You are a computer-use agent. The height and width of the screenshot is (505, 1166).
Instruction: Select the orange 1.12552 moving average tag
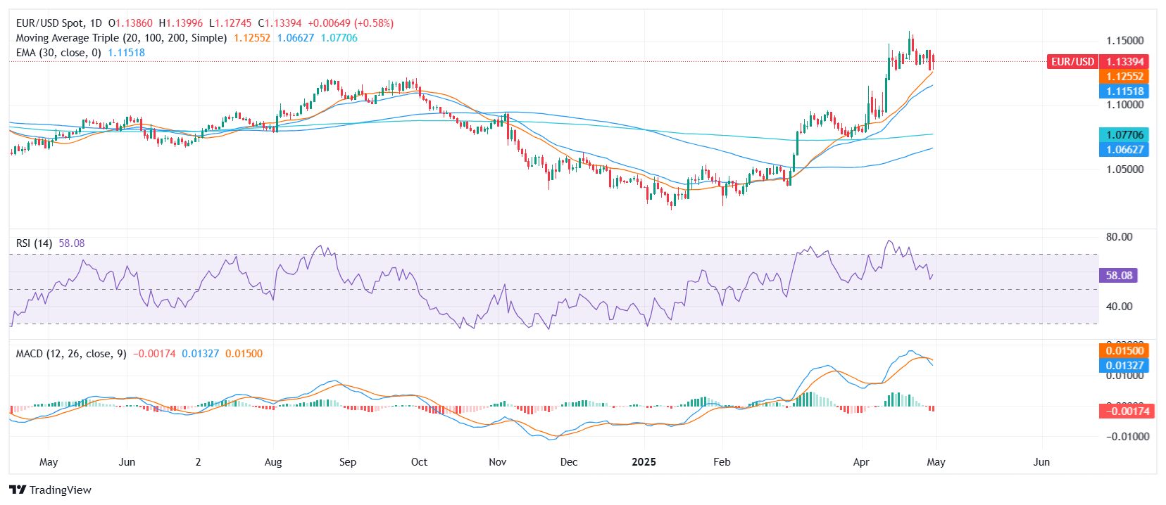[x=1124, y=77]
